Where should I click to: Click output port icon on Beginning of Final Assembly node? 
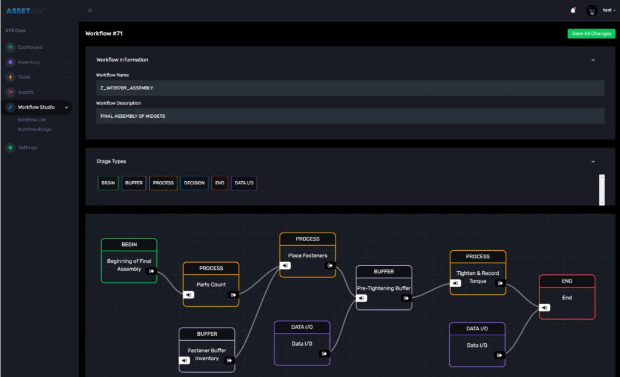(151, 271)
